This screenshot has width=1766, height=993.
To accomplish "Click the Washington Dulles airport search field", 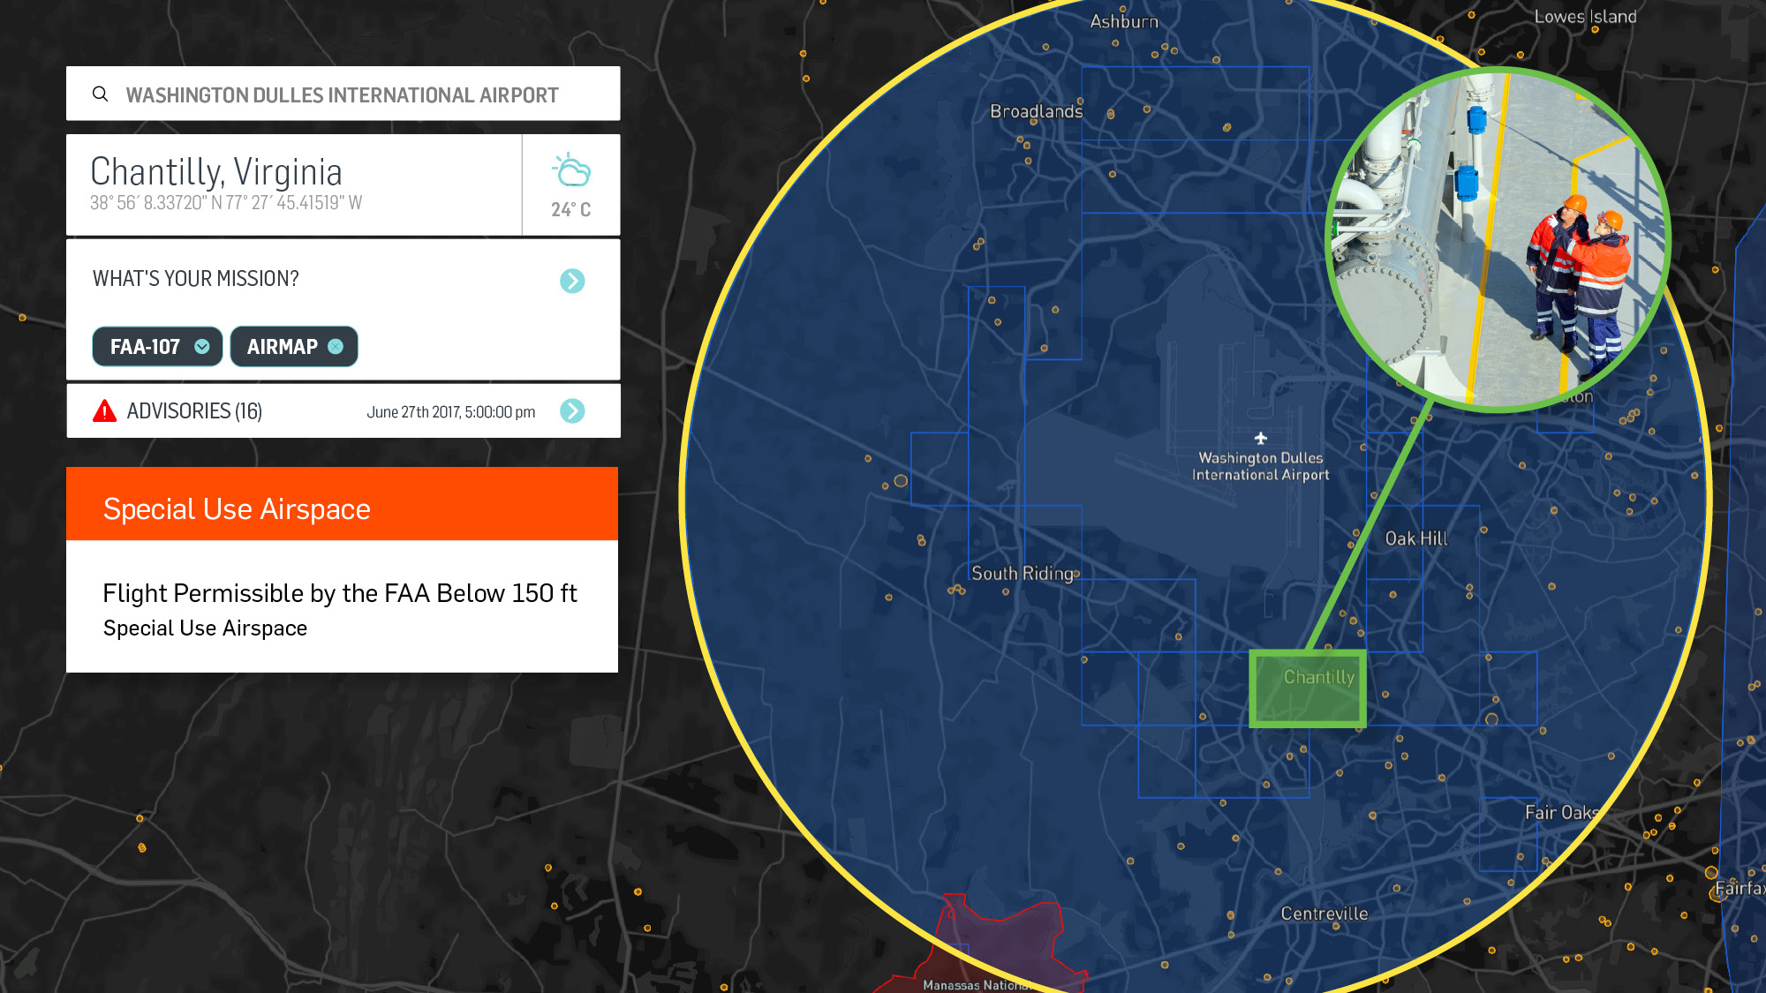I will point(343,94).
